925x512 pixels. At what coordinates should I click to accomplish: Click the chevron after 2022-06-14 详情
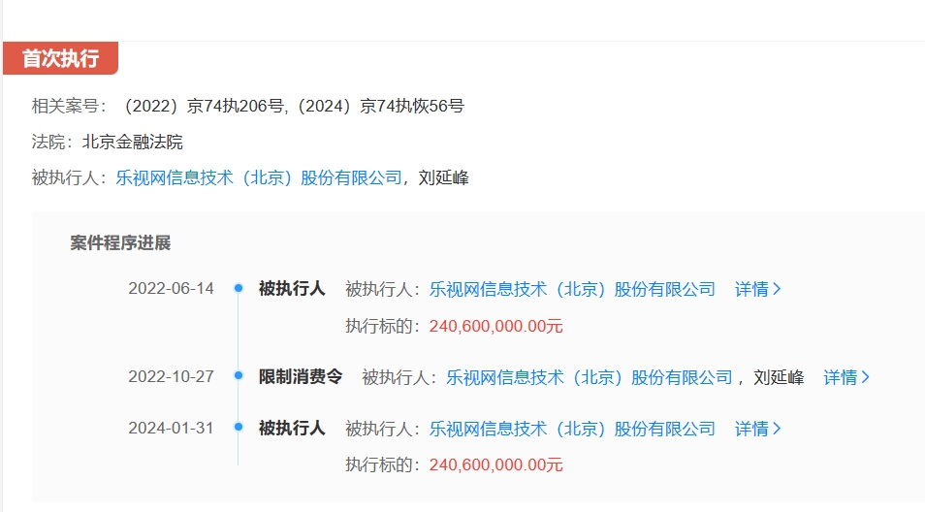click(x=777, y=289)
